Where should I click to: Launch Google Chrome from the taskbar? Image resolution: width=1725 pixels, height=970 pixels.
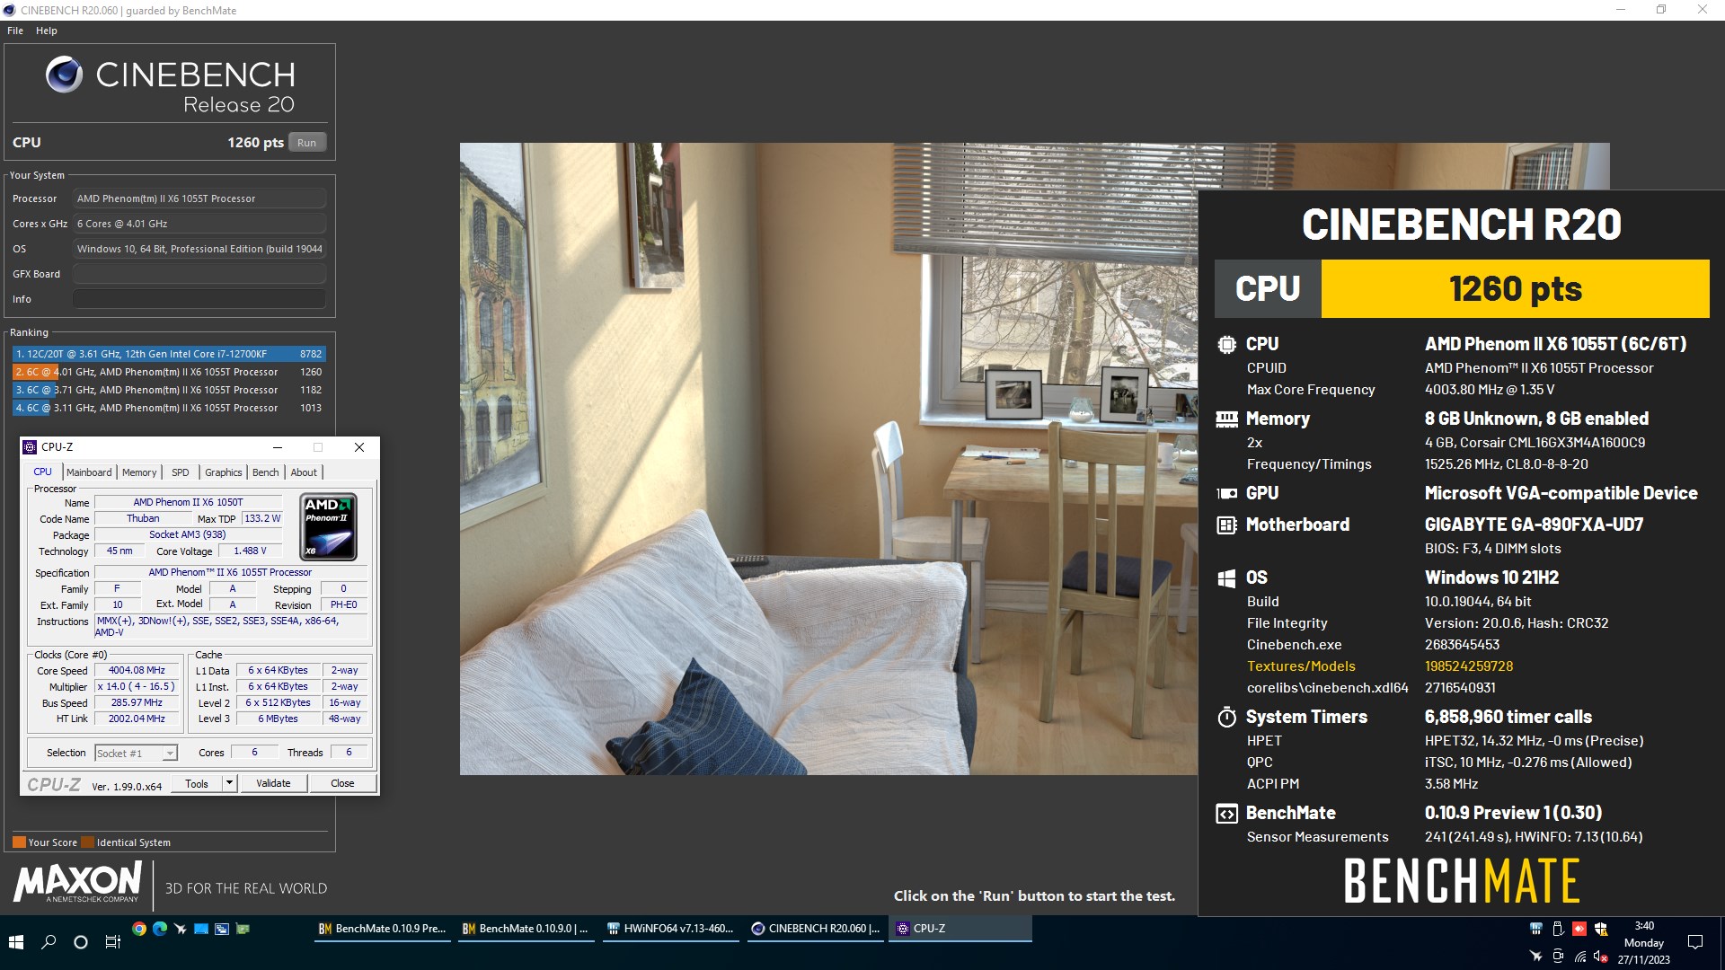[x=139, y=929]
